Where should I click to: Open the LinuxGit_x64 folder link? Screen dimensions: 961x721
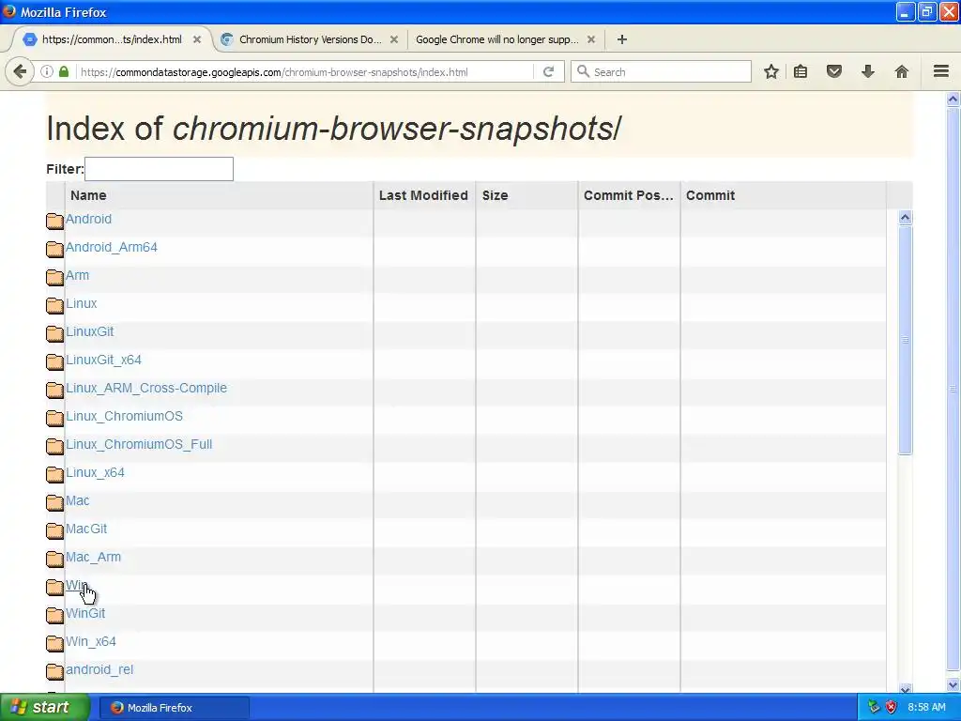(x=103, y=360)
